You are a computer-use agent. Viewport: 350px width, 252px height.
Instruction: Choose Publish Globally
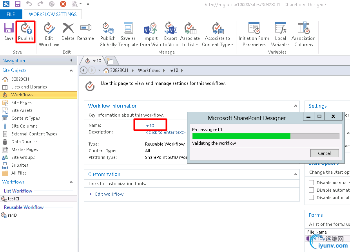click(108, 34)
